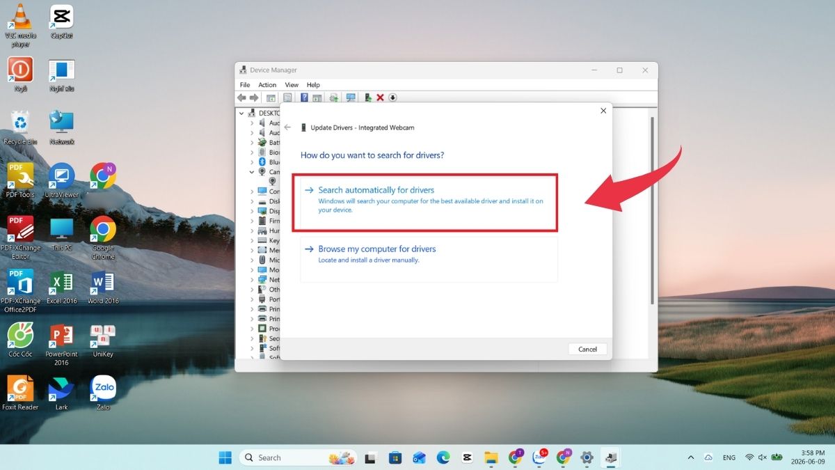The image size is (835, 470).
Task: Open the View menu in Device Manager
Action: 292,85
